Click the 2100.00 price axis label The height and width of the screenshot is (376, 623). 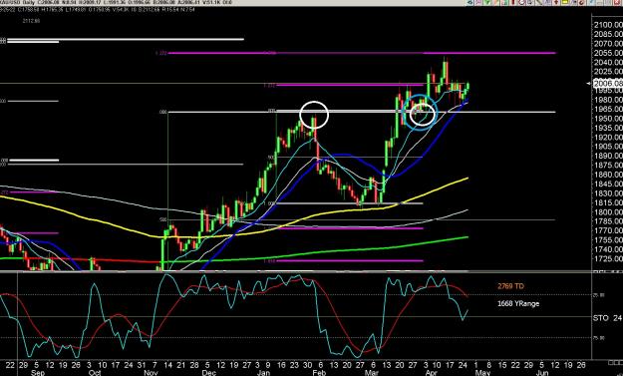608,25
